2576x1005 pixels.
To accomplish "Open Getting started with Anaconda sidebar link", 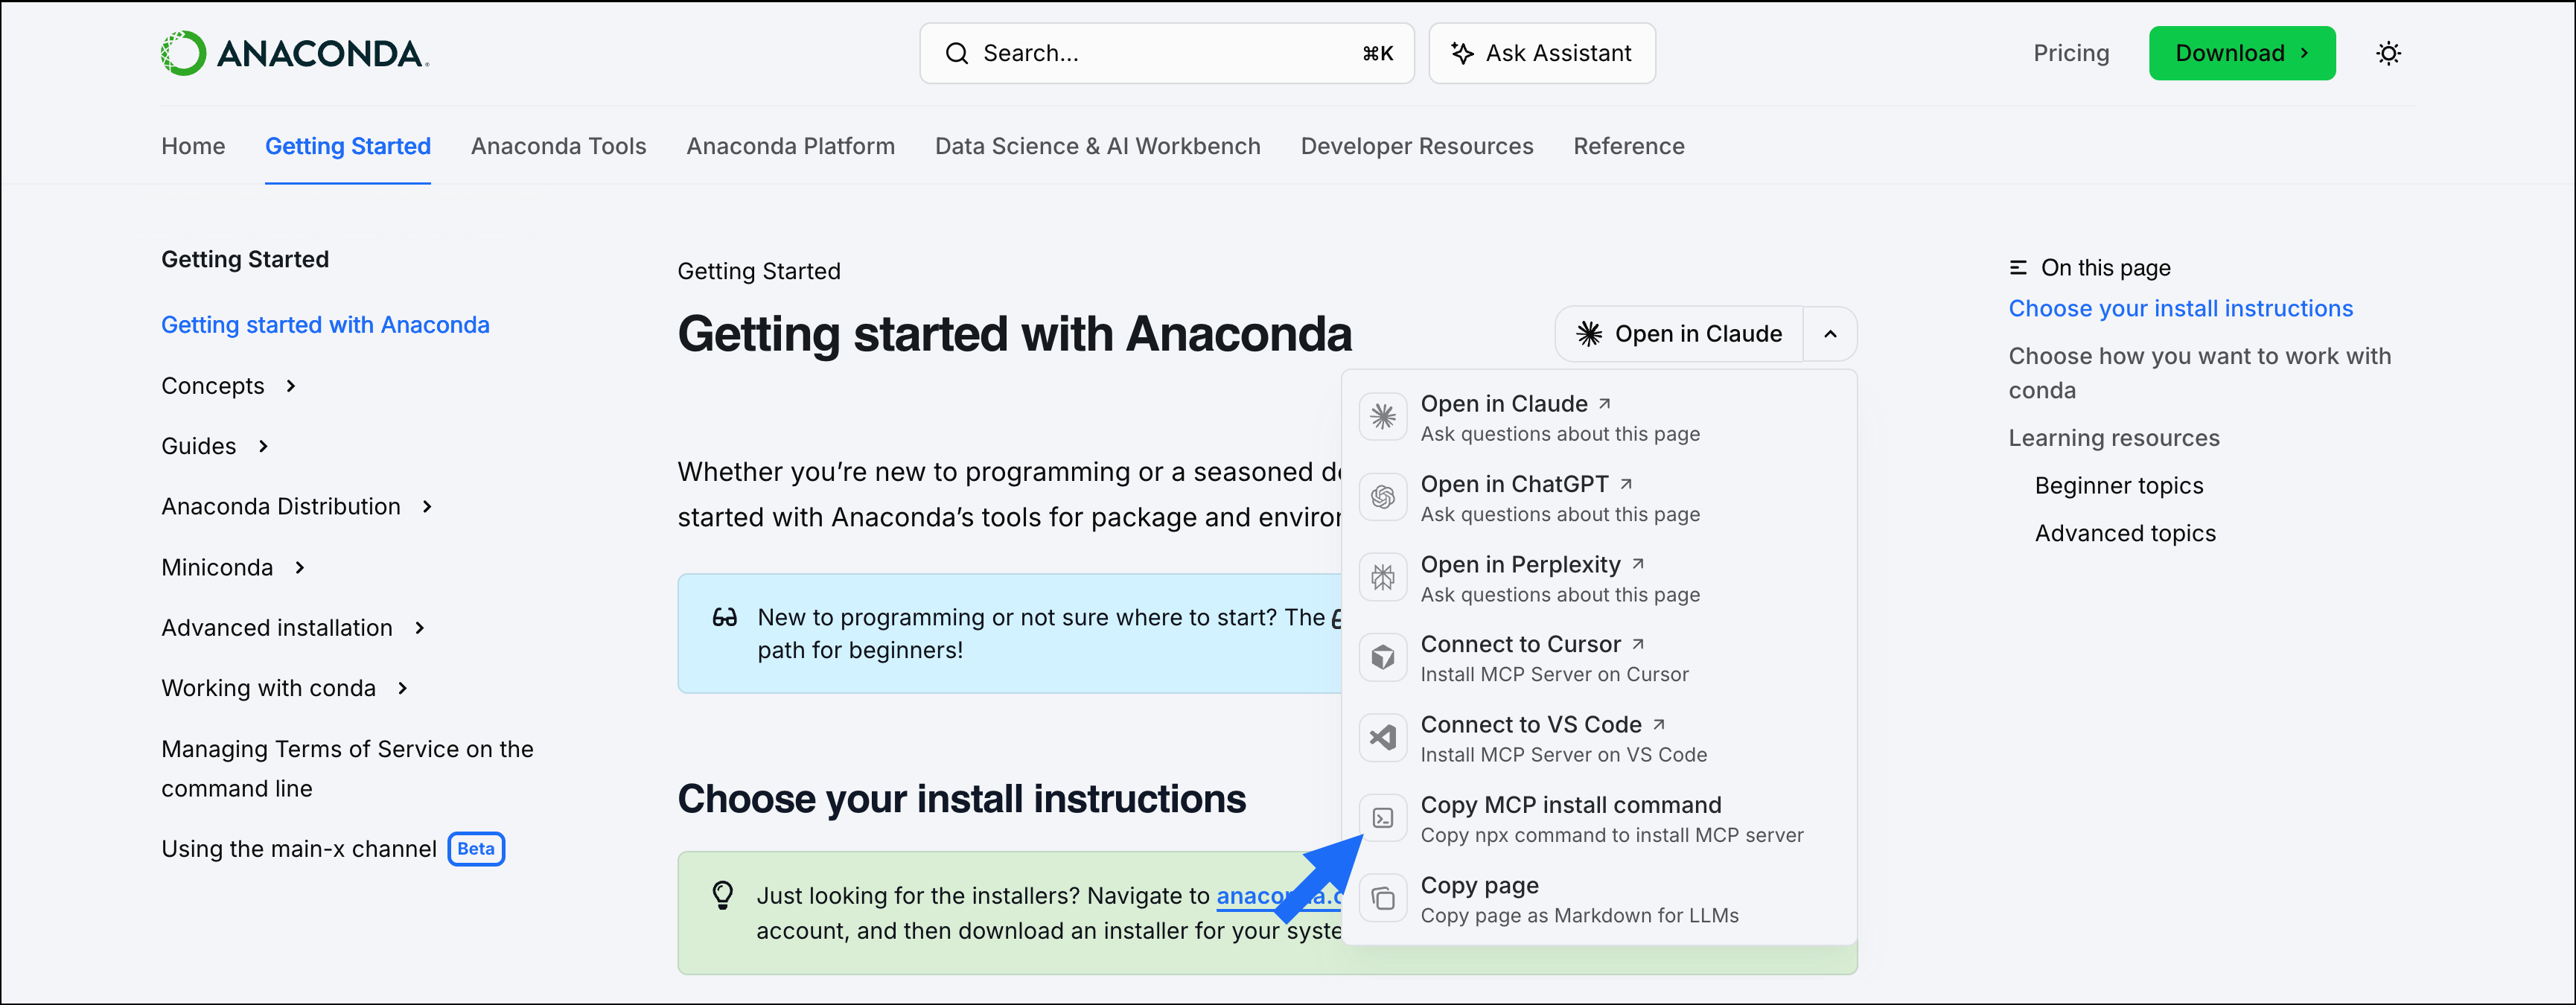I will [325, 325].
